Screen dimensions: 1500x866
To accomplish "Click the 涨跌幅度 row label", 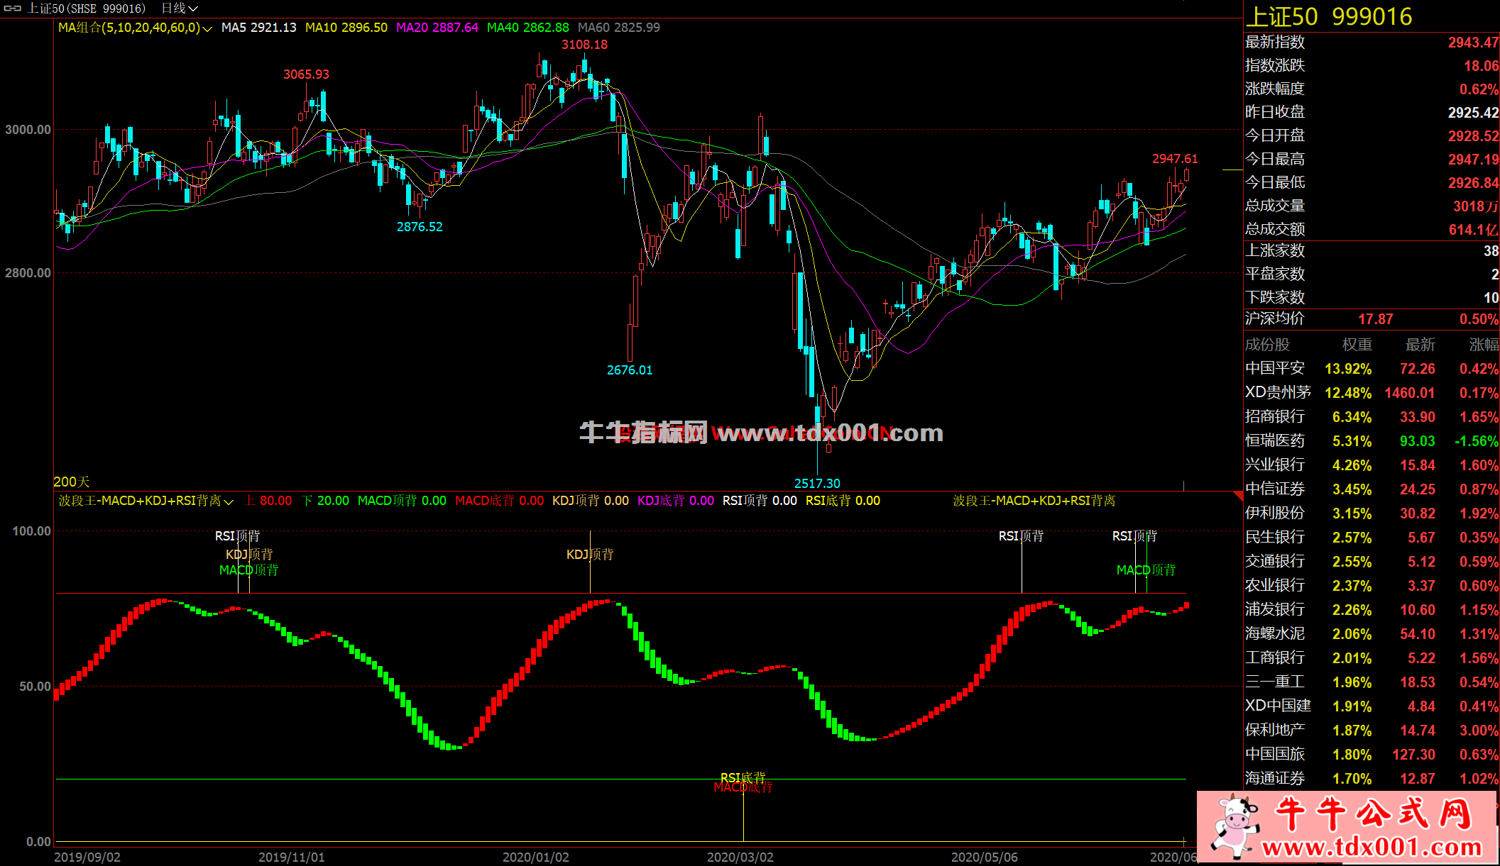I will [1275, 89].
